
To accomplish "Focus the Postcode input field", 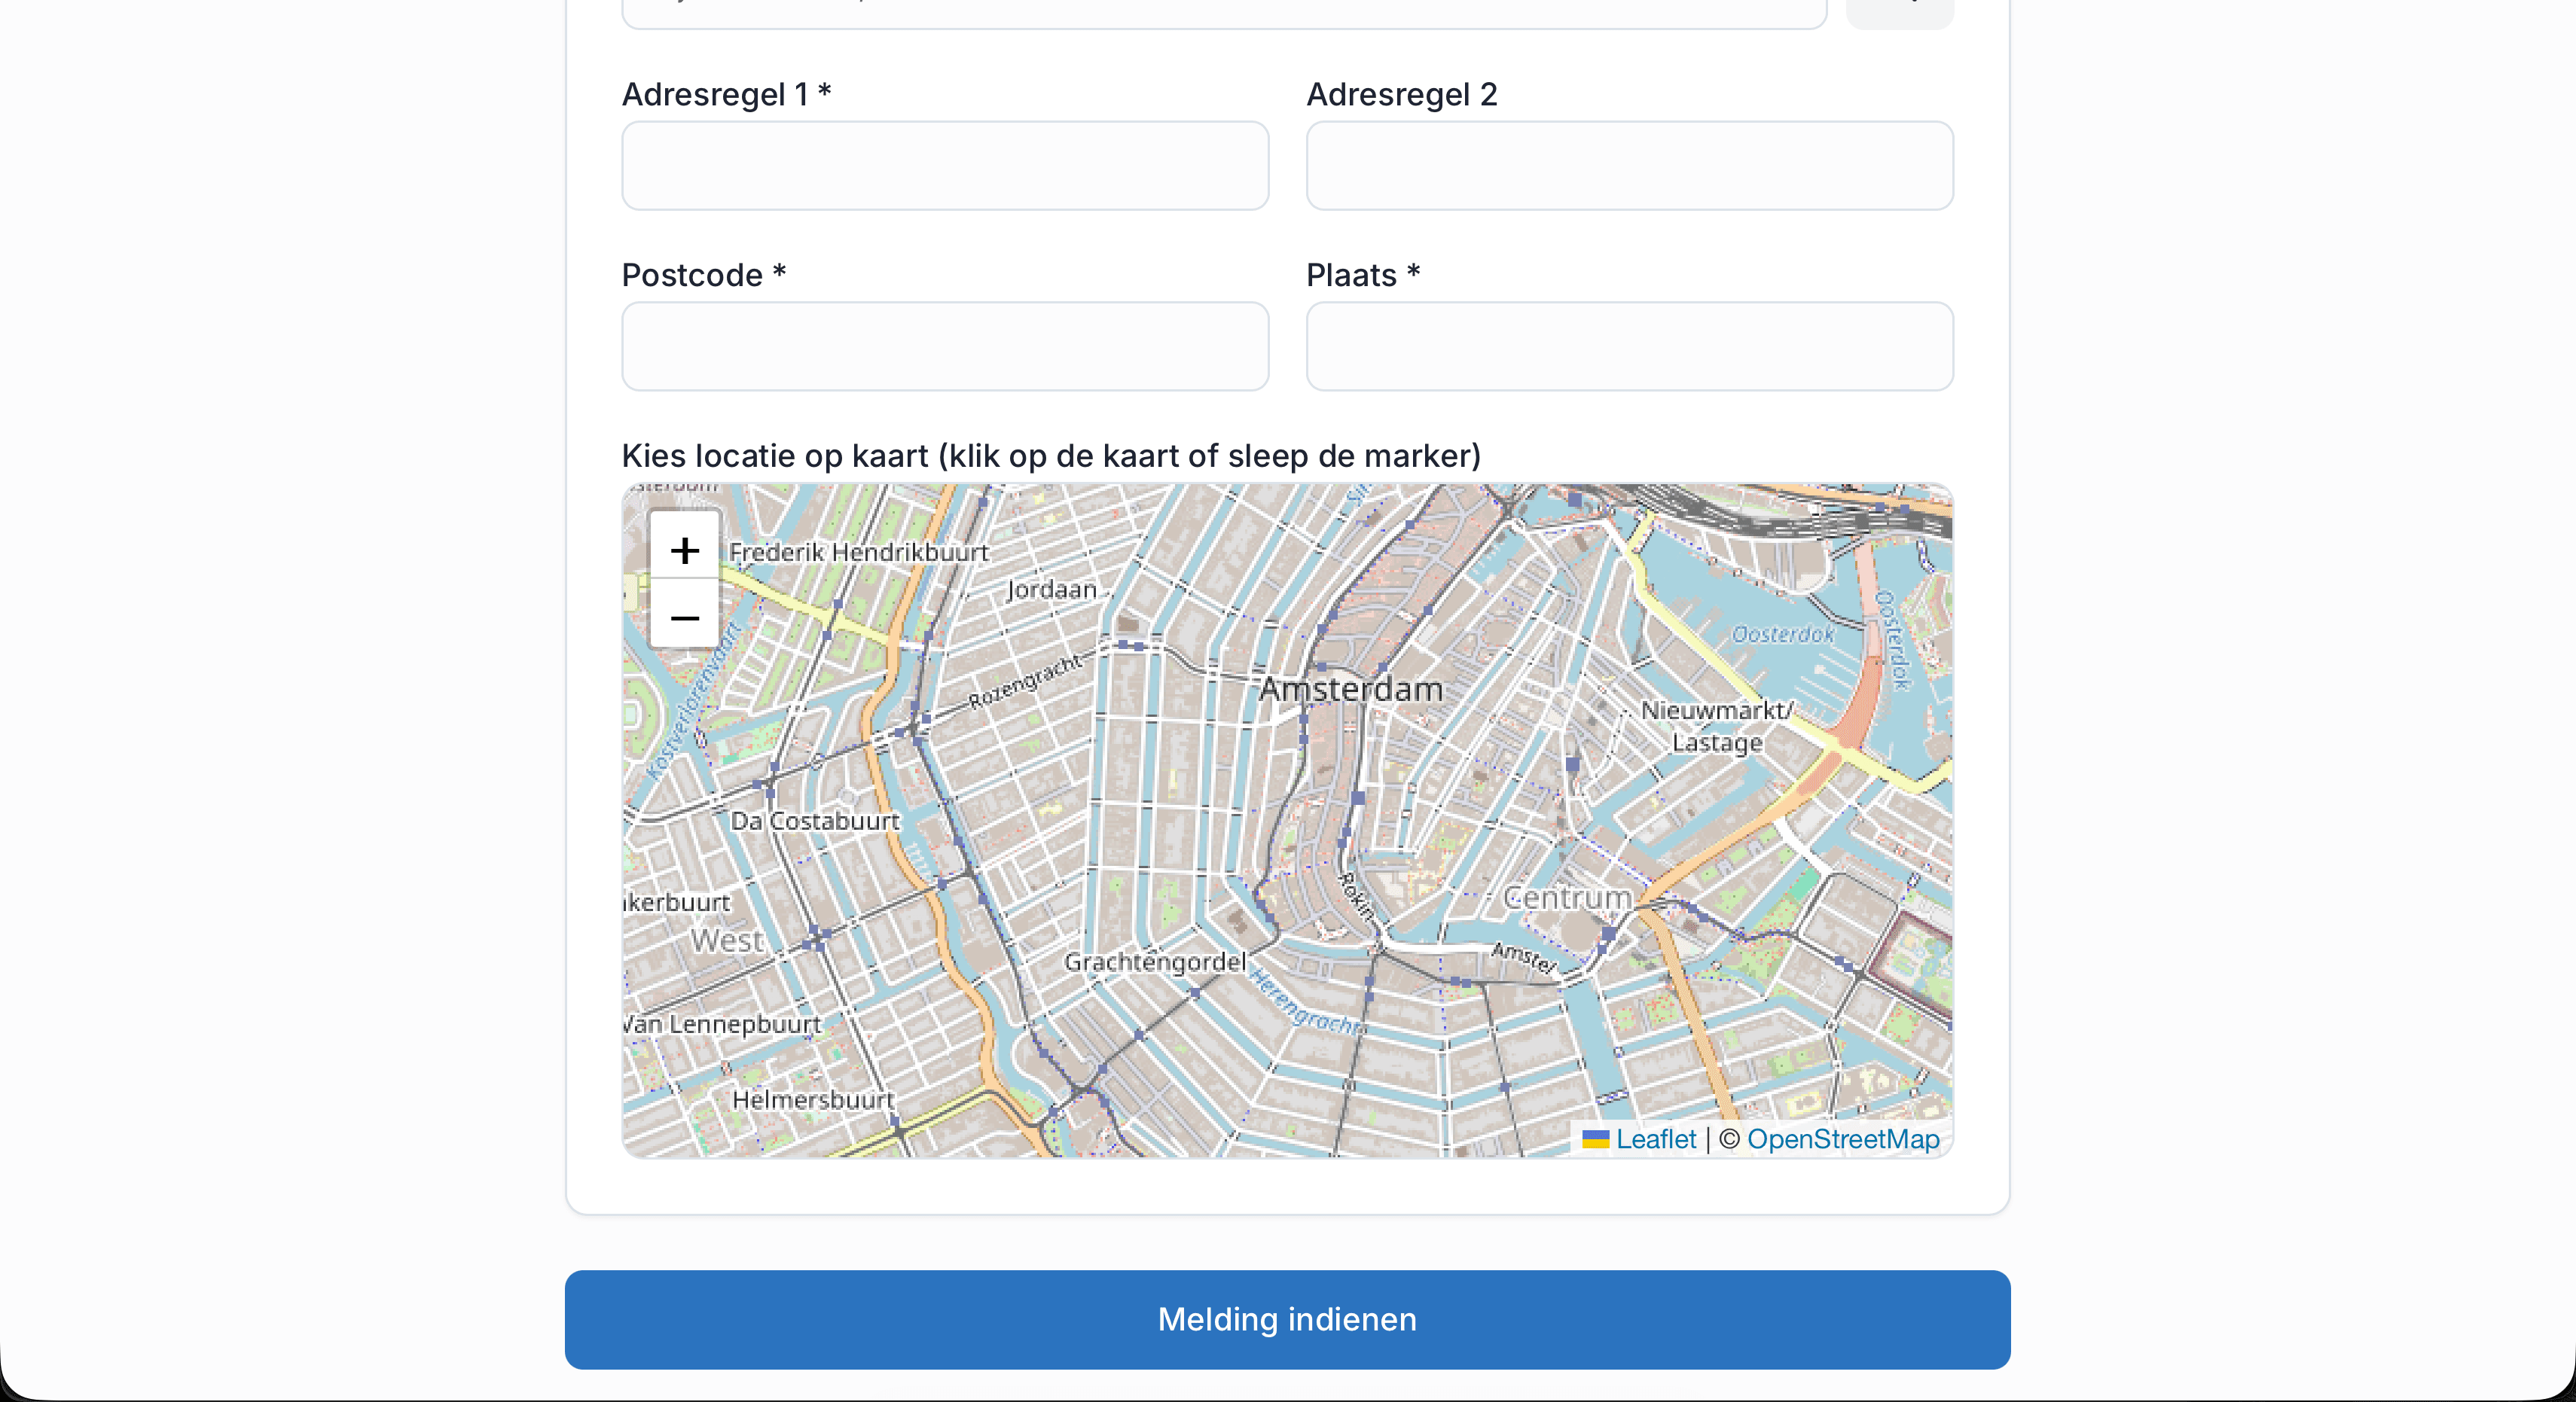I will point(945,346).
